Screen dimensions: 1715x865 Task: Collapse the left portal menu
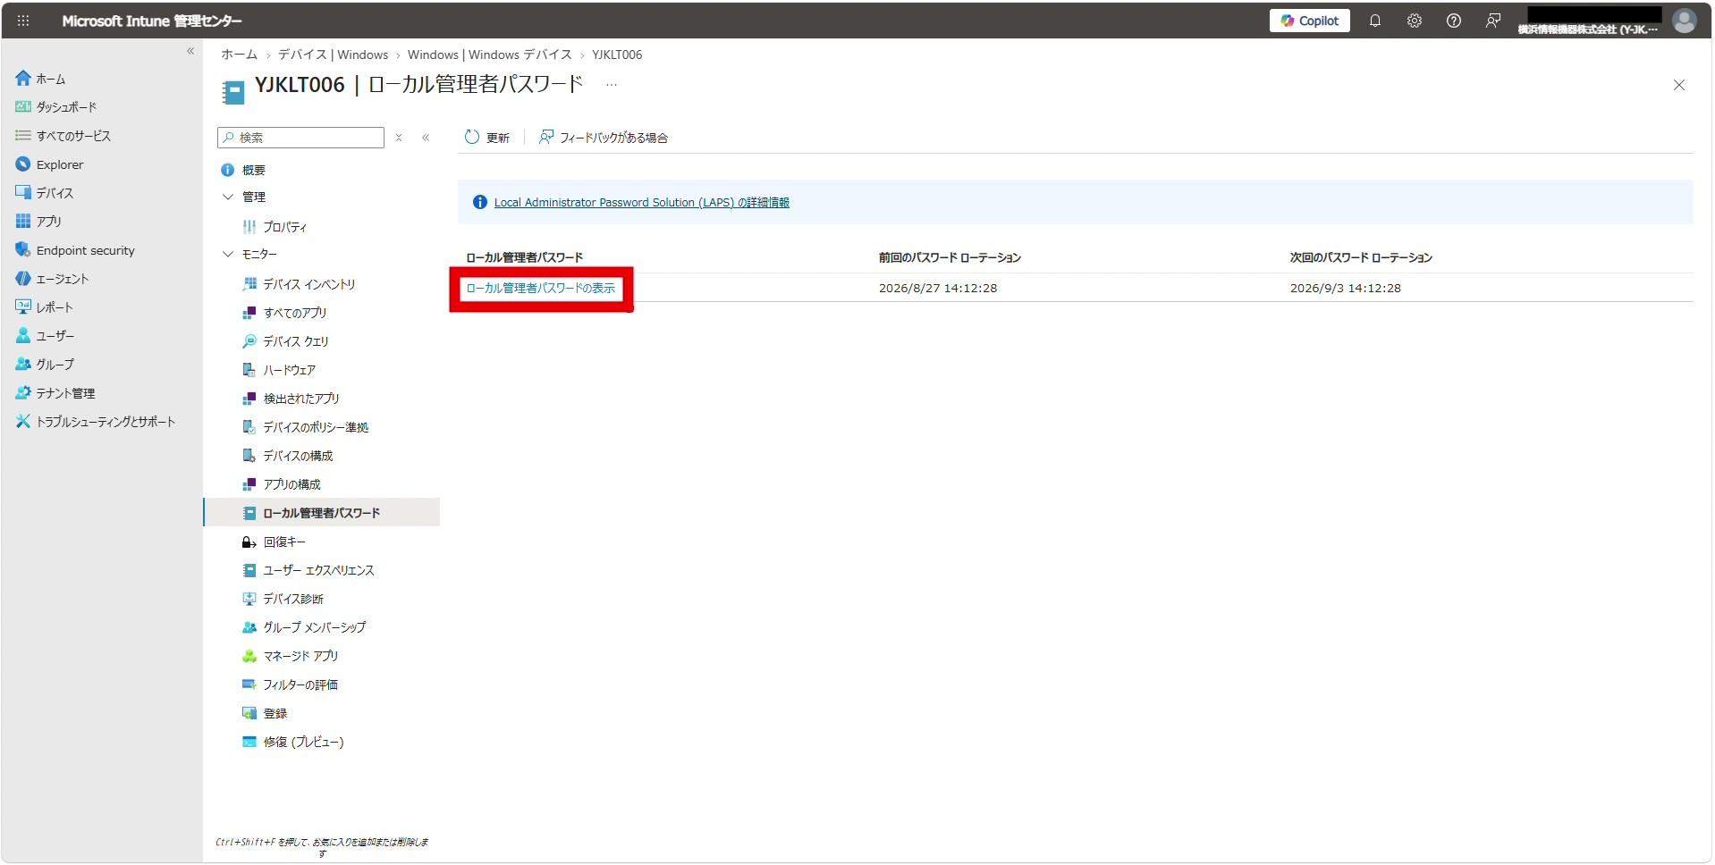tap(190, 51)
